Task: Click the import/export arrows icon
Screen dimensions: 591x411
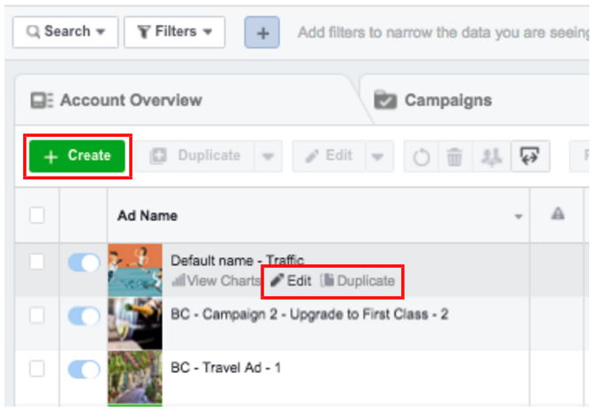Action: [x=530, y=156]
